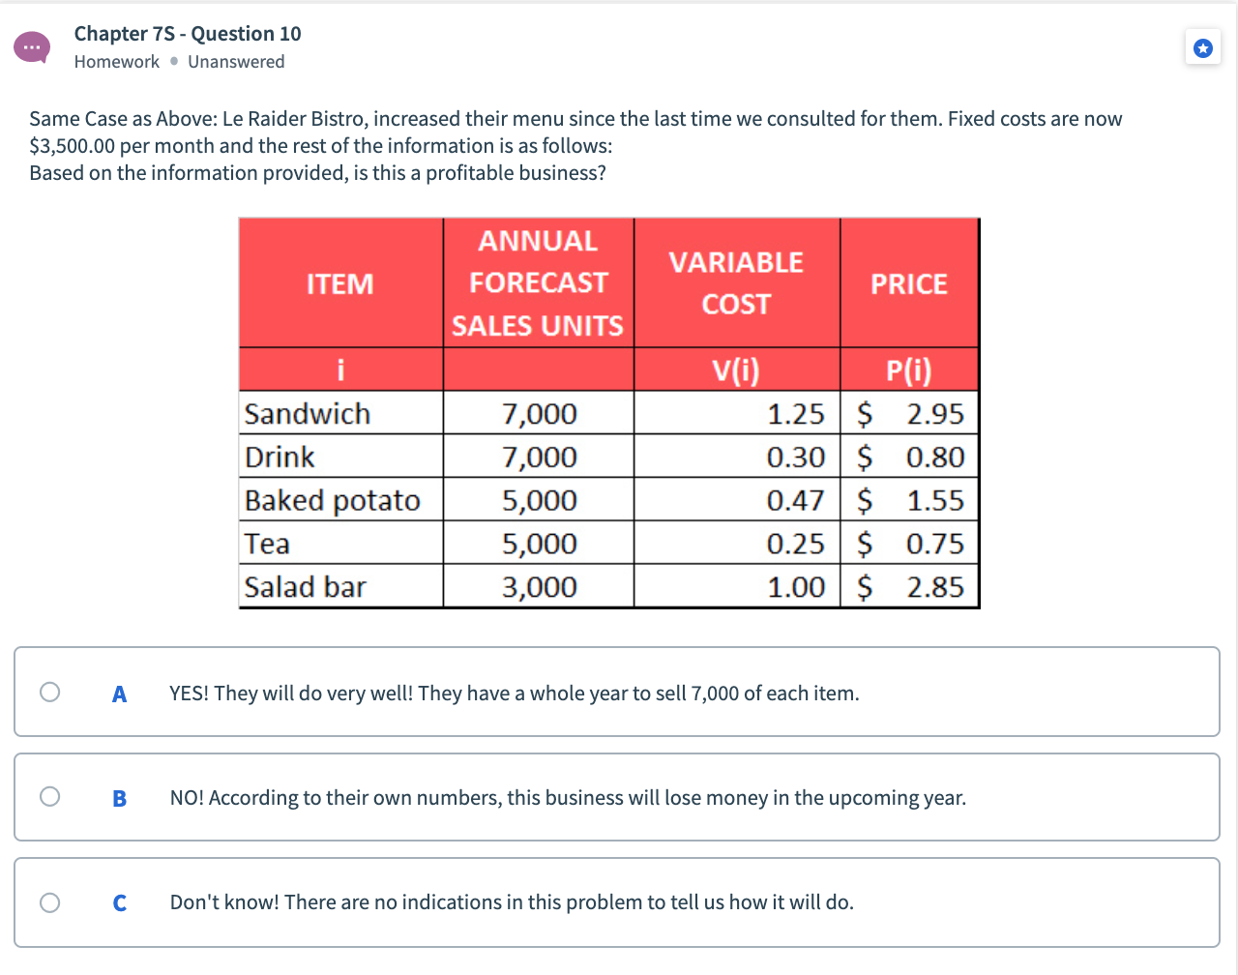Viewport: 1238px width, 975px height.
Task: Click the 5,000 sales units in Tea row
Action: click(x=539, y=544)
